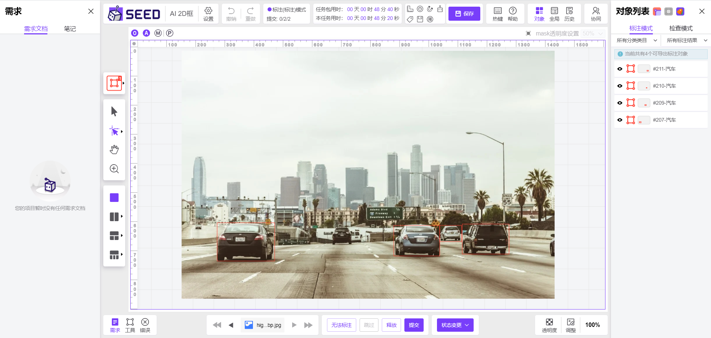This screenshot has width=711, height=338.
Task: Click the circled 限 limit icon
Action: [x=430, y=19]
